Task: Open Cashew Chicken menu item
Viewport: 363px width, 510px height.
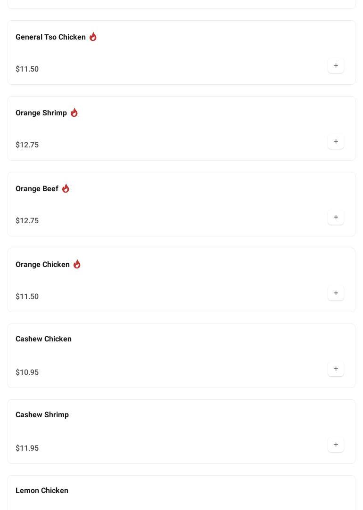Action: tap(43, 339)
